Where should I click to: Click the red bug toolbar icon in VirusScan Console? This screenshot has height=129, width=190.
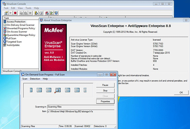tap(47, 13)
